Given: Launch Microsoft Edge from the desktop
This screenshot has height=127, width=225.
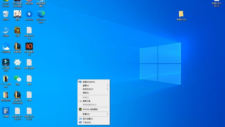Looking at the screenshot, I should pos(41,17).
